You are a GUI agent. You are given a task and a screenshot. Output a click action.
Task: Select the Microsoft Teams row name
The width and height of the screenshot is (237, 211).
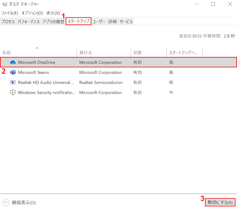(34, 72)
